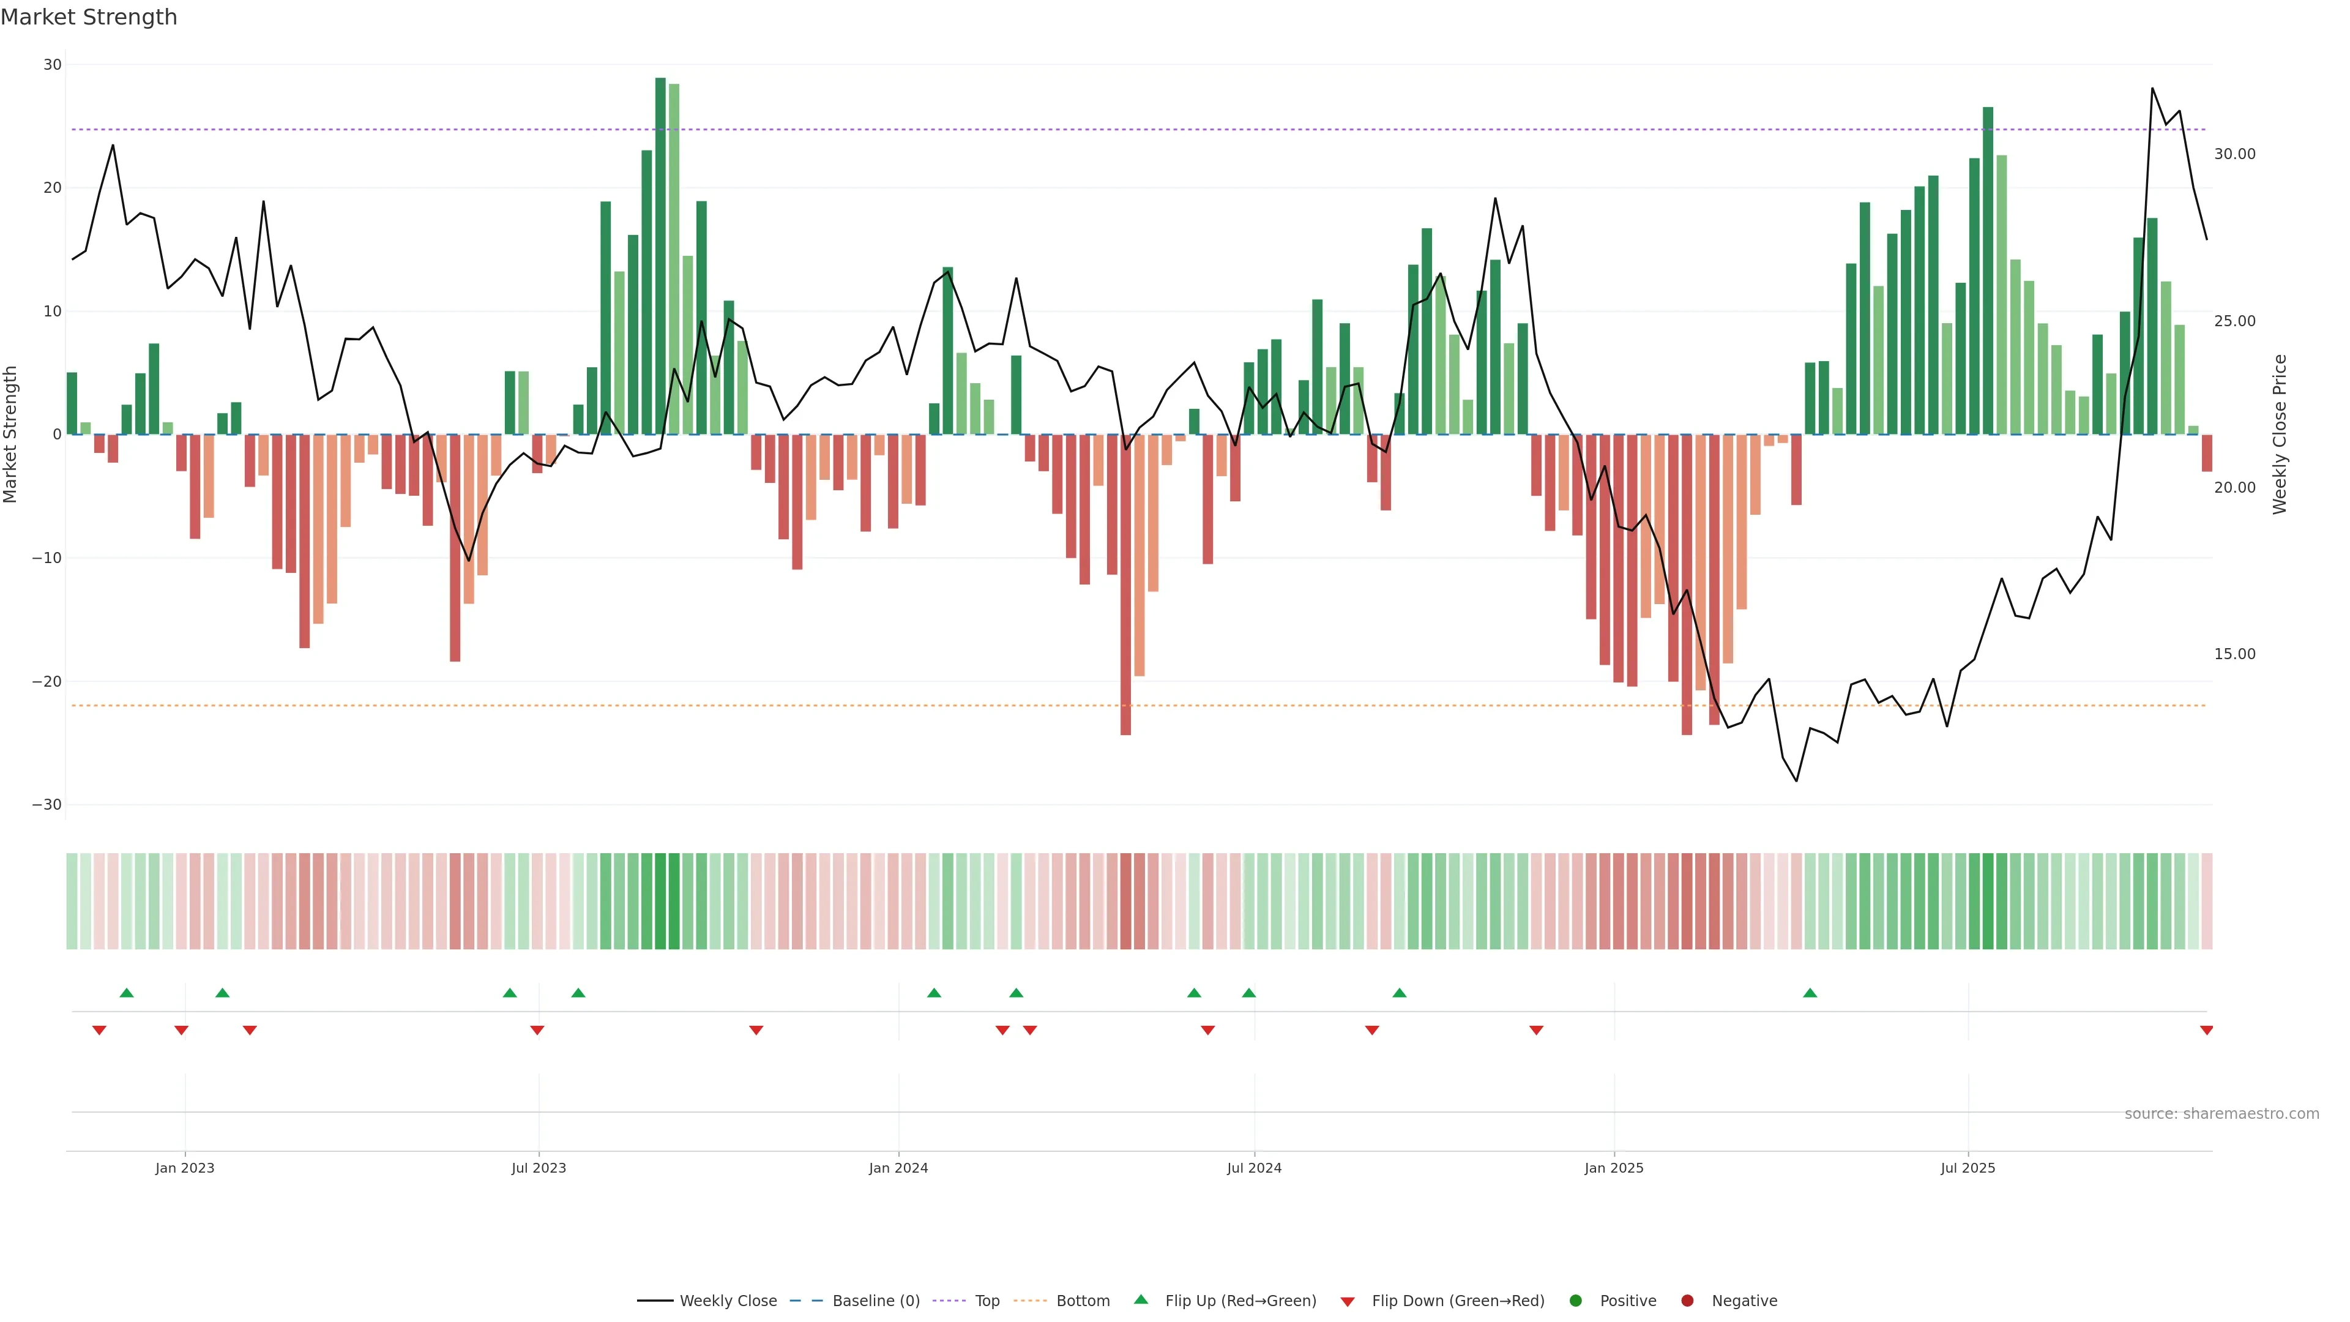Image resolution: width=2350 pixels, height=1322 pixels.
Task: Click the first green flip-up triangle marker
Action: 127,993
